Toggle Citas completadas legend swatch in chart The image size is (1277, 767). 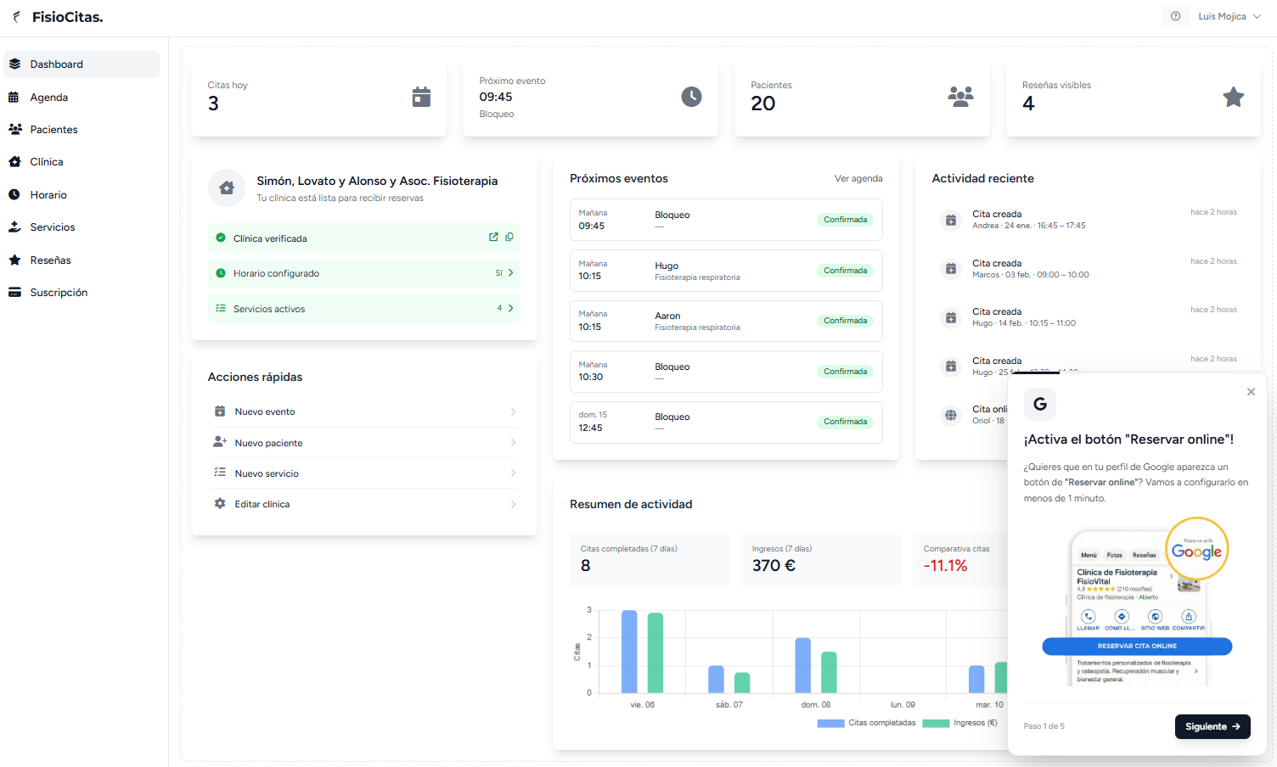coord(830,724)
